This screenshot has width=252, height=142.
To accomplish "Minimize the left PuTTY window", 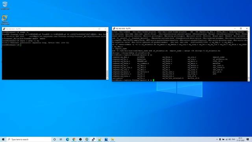I will click(x=93, y=29).
